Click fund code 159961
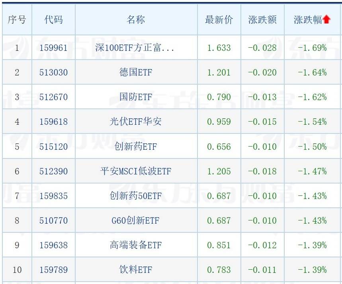 pos(53,48)
